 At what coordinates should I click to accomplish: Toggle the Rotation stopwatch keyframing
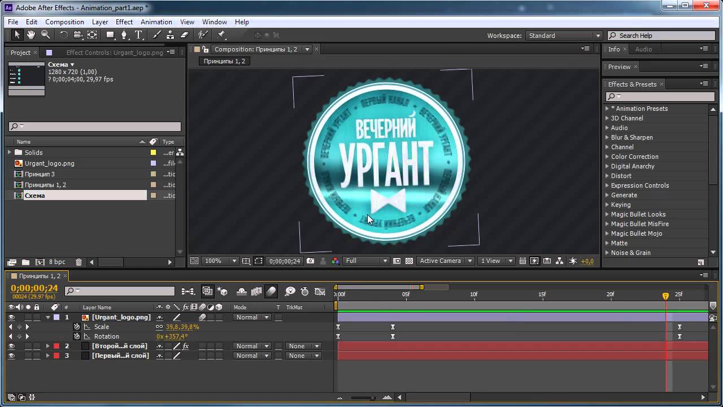pos(77,337)
